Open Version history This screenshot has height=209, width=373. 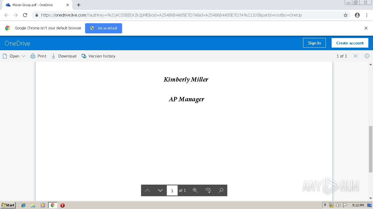coord(98,56)
